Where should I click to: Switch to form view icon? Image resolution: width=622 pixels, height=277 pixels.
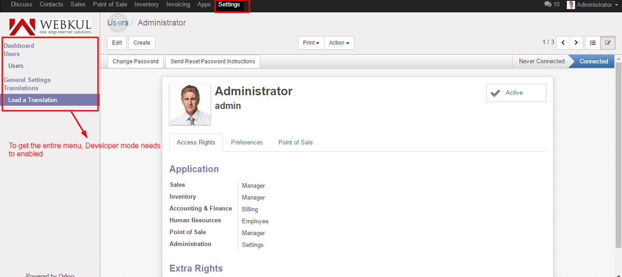[x=607, y=43]
